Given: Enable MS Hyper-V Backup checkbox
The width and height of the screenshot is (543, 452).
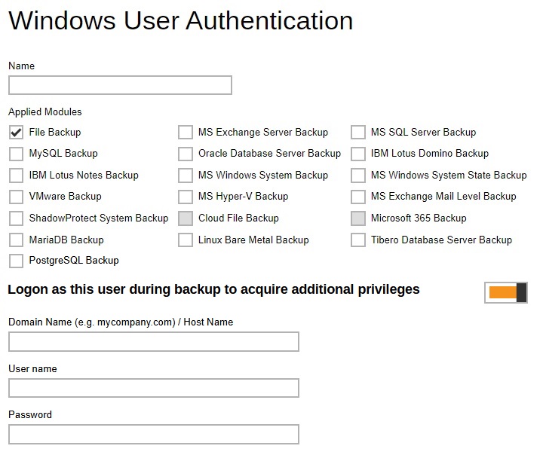Looking at the screenshot, I should pos(186,197).
